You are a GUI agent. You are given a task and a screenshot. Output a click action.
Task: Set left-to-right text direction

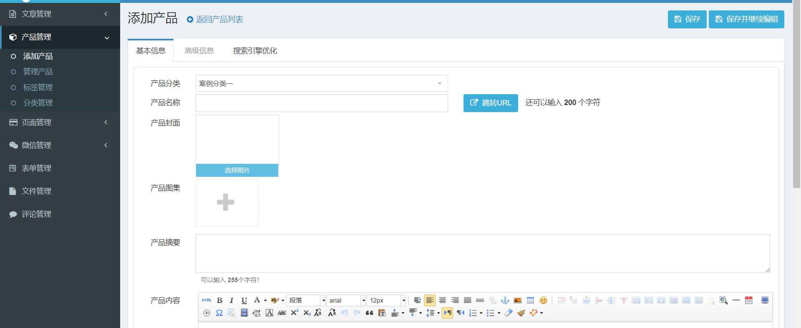point(448,313)
